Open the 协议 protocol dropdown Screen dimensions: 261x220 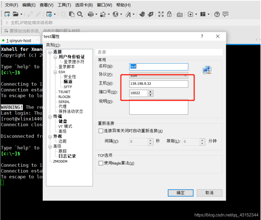click(159, 76)
